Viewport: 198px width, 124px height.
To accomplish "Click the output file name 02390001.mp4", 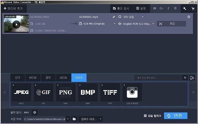I will [x=88, y=17].
